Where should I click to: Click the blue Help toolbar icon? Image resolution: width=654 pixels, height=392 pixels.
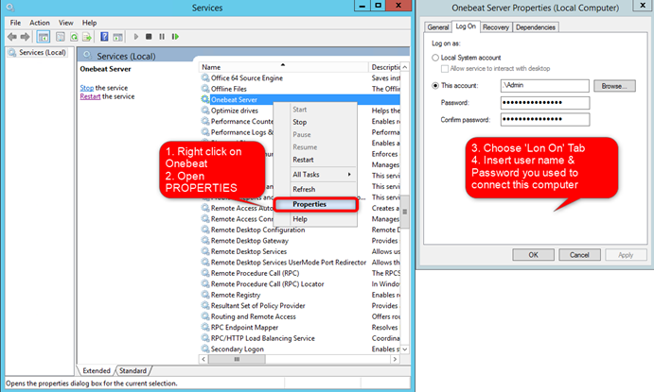(x=104, y=37)
